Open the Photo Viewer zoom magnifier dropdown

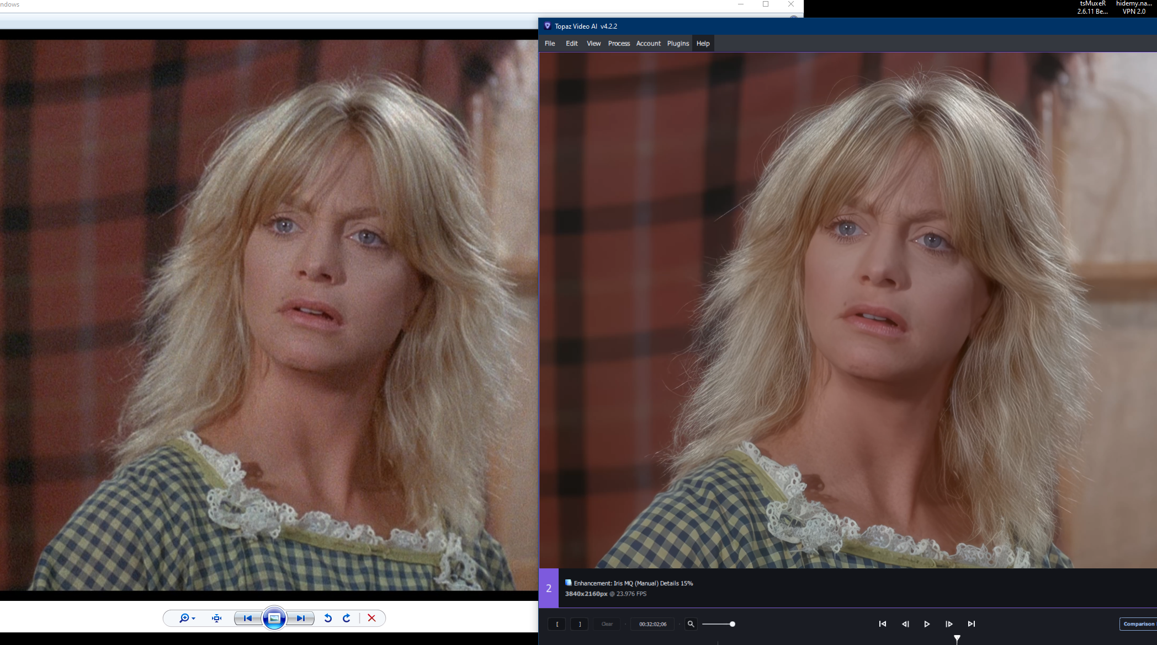[187, 619]
